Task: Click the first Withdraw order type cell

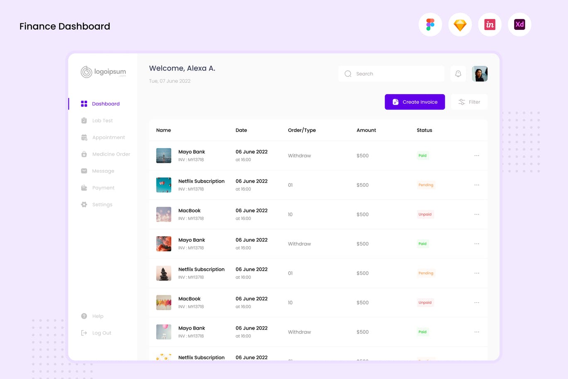Action: (x=299, y=156)
